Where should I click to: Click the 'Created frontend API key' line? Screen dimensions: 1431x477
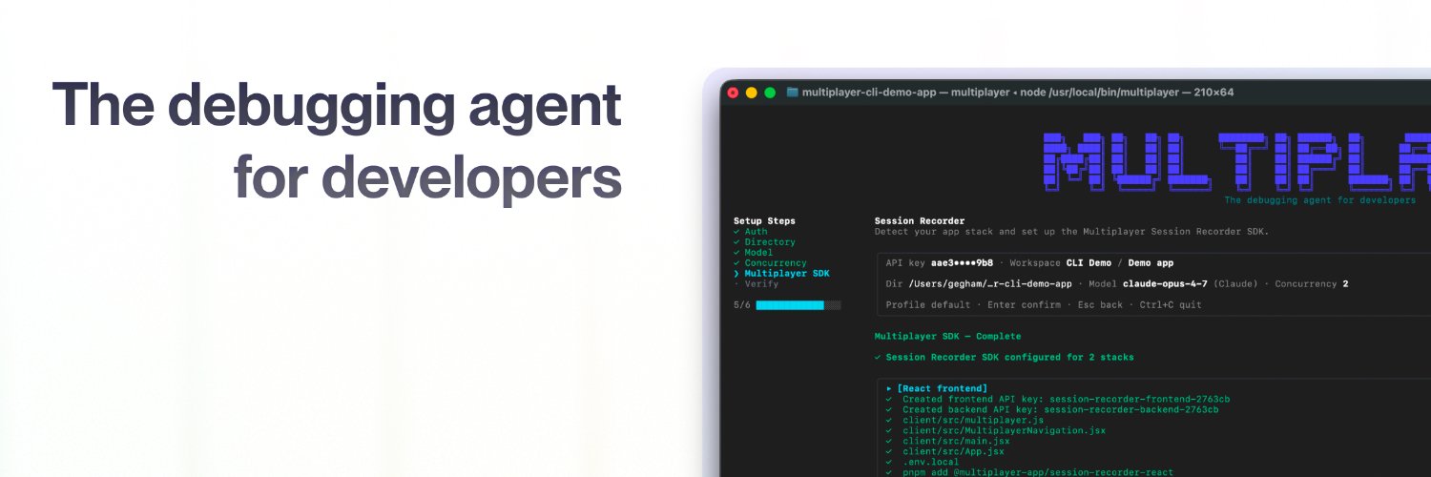click(1060, 399)
